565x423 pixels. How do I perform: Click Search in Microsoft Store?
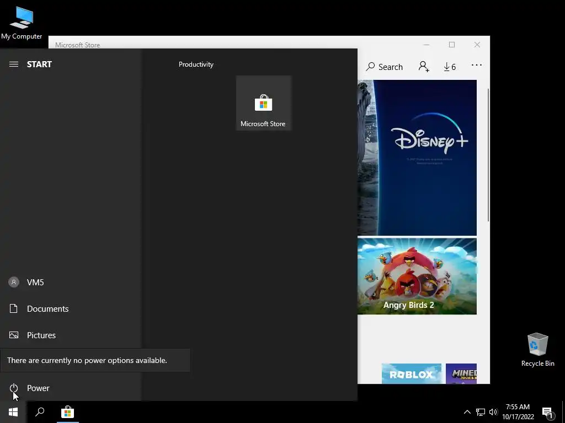point(384,67)
